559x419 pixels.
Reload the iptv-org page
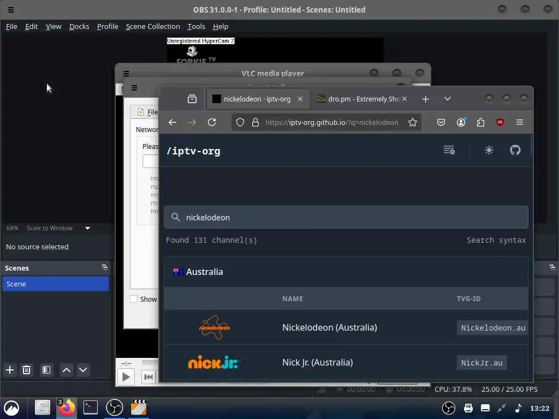pos(212,122)
